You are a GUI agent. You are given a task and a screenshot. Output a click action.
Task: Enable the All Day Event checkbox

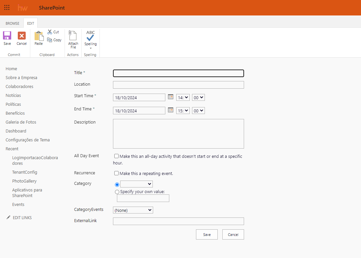click(x=116, y=156)
